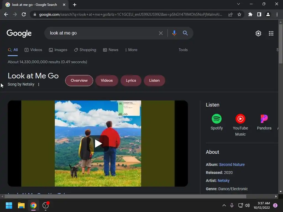Switch to the News search tab
283x212 pixels.
[111, 50]
